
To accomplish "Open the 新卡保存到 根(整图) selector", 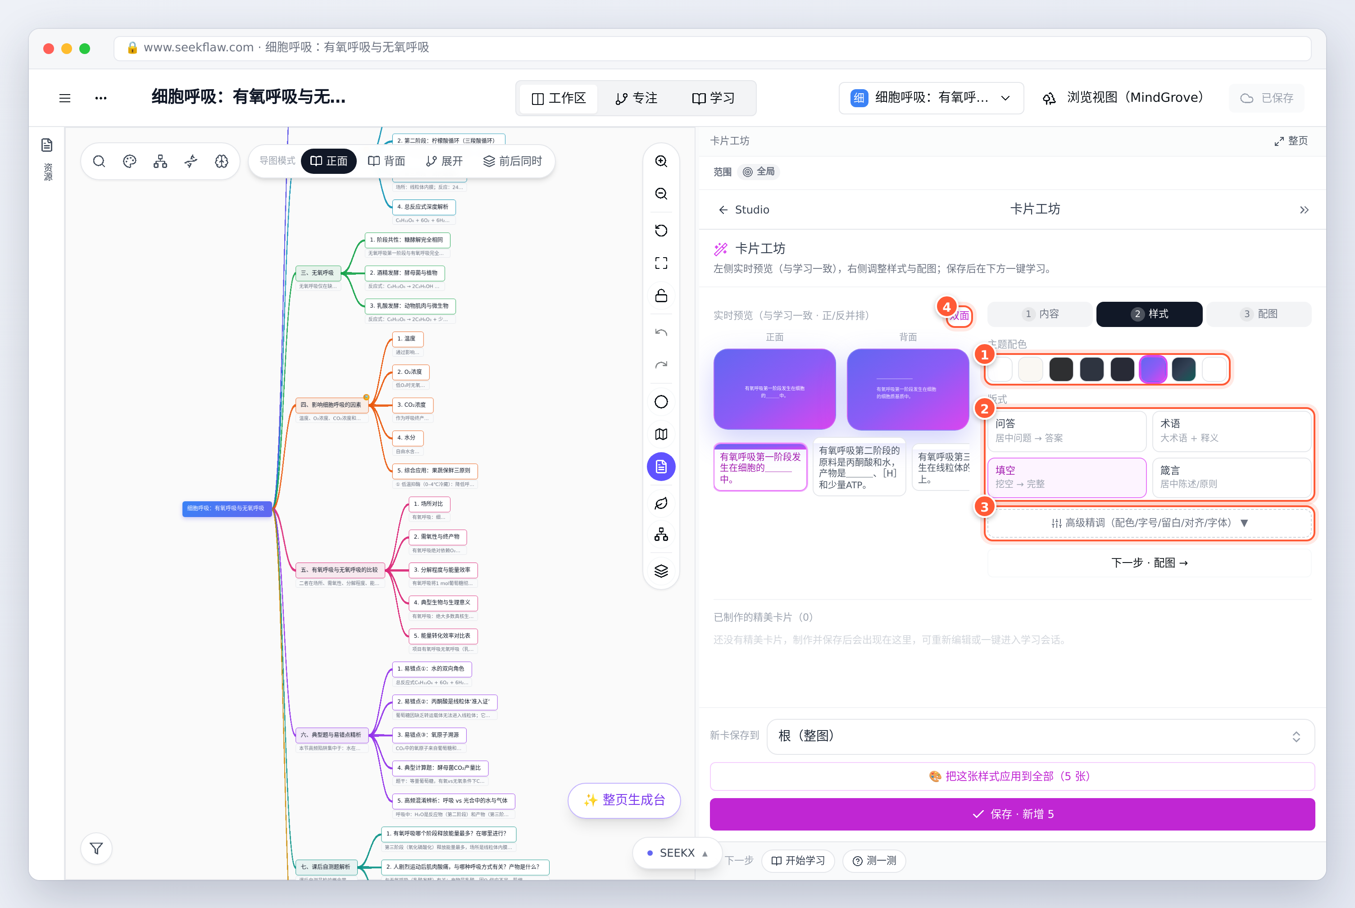I will (x=1040, y=736).
